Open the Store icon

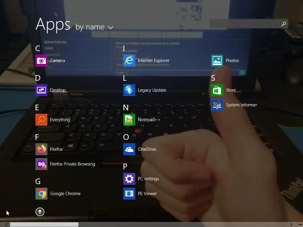tap(217, 90)
